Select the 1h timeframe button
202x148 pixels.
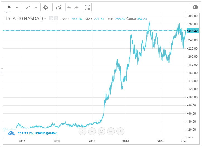[x=9, y=7]
